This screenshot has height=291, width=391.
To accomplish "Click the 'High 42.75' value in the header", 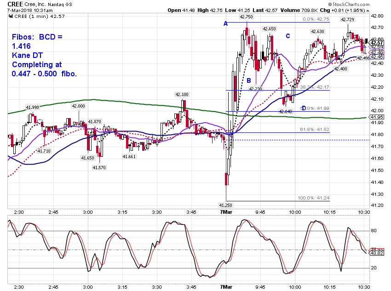I will point(210,10).
